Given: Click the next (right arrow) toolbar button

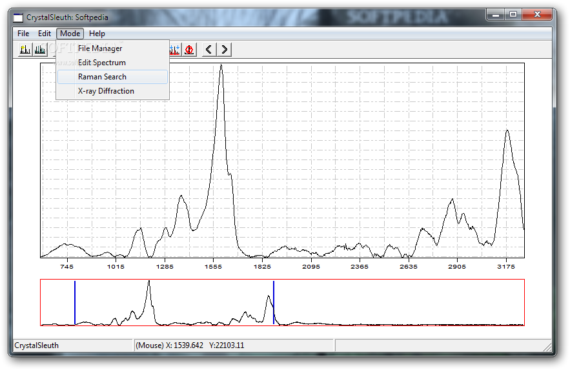Looking at the screenshot, I should click(224, 50).
